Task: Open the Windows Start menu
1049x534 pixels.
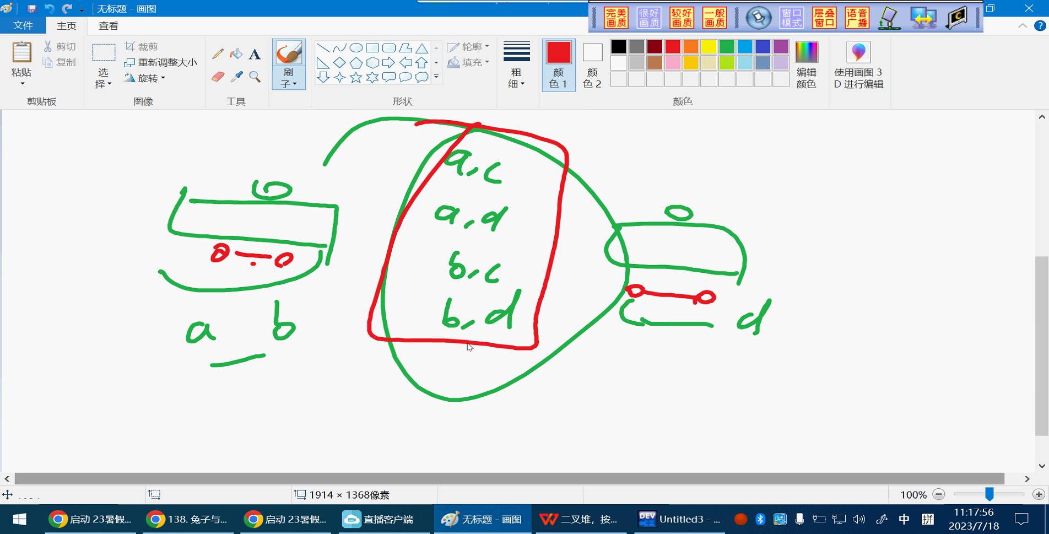Action: point(19,519)
